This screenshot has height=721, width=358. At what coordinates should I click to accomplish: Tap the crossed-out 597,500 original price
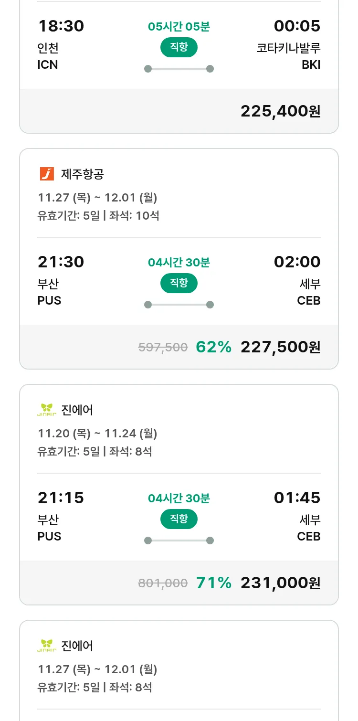click(163, 348)
